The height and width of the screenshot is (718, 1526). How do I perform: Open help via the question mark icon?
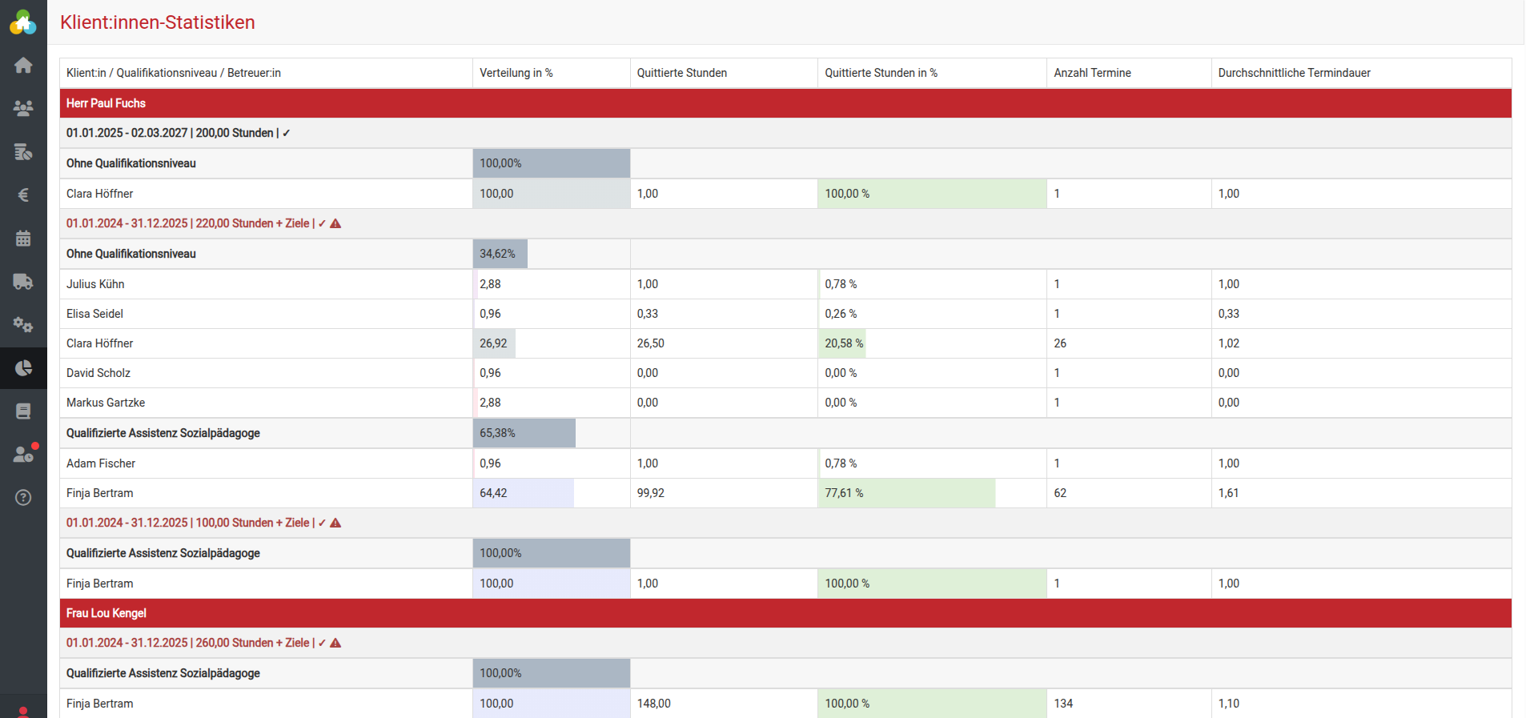pos(23,498)
